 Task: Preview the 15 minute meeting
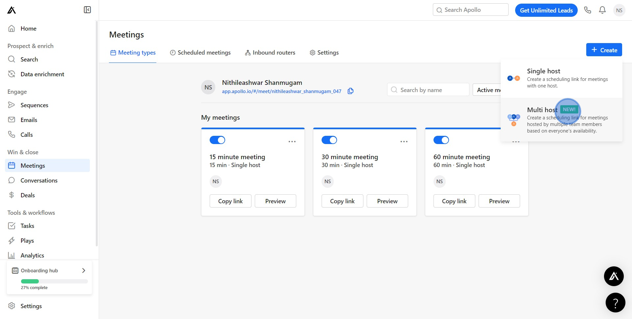click(x=276, y=201)
